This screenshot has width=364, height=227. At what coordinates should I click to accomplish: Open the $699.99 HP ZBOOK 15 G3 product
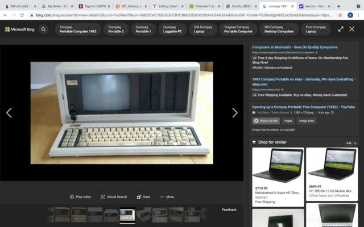pyautogui.click(x=332, y=174)
